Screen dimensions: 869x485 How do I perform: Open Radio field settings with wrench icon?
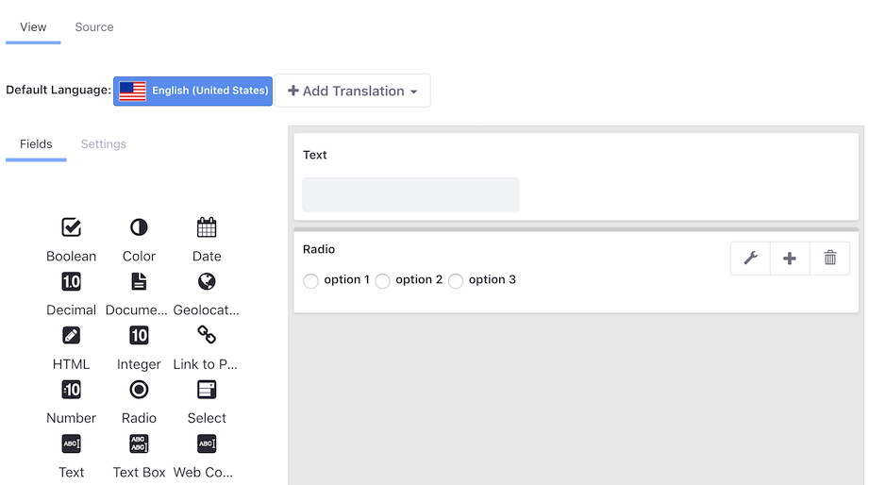coord(750,259)
